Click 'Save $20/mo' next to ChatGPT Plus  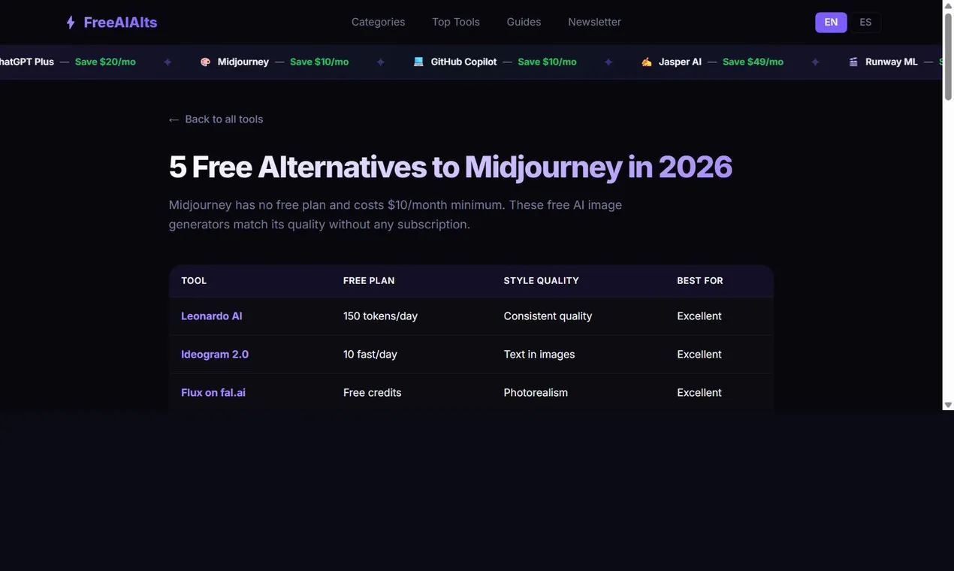(x=105, y=62)
